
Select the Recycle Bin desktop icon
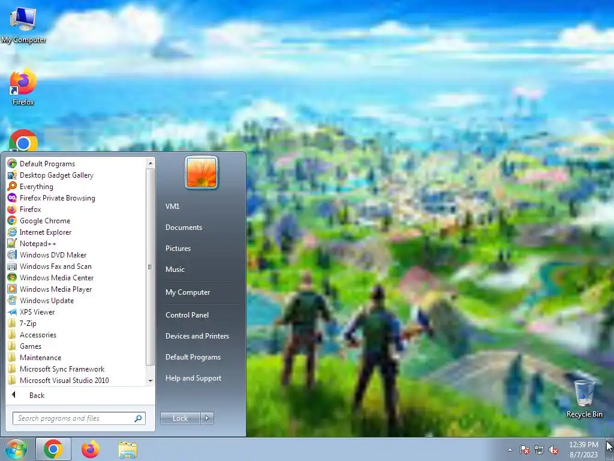[584, 399]
